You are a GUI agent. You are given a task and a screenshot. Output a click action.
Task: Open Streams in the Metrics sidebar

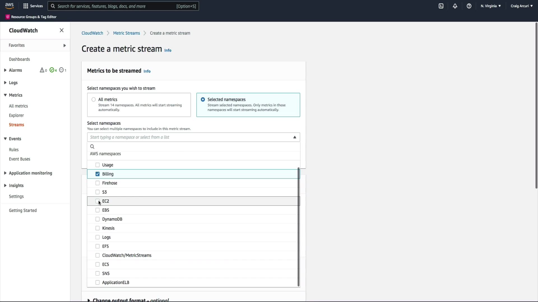tap(17, 125)
